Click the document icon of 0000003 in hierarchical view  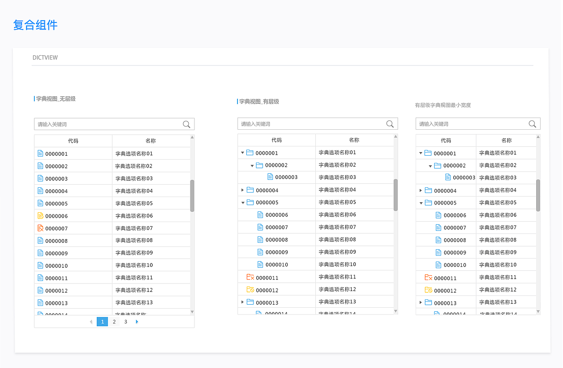270,177
